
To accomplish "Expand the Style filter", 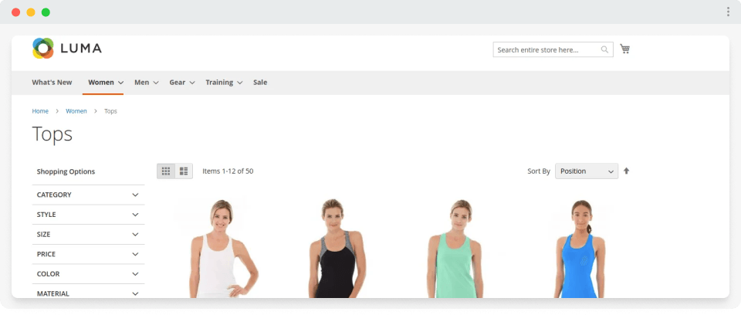I will tap(89, 215).
